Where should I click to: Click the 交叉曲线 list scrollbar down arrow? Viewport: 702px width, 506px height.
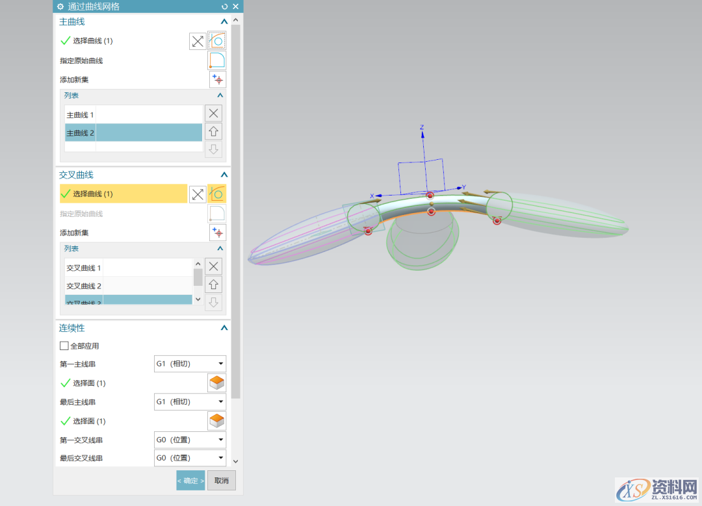click(x=198, y=299)
